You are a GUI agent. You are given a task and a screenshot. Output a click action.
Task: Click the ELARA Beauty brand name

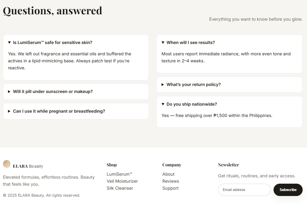click(28, 166)
